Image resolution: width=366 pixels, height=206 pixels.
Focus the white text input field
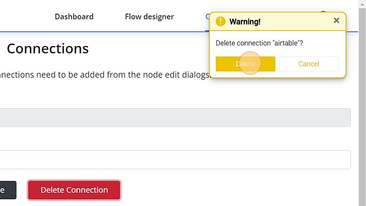[175, 159]
